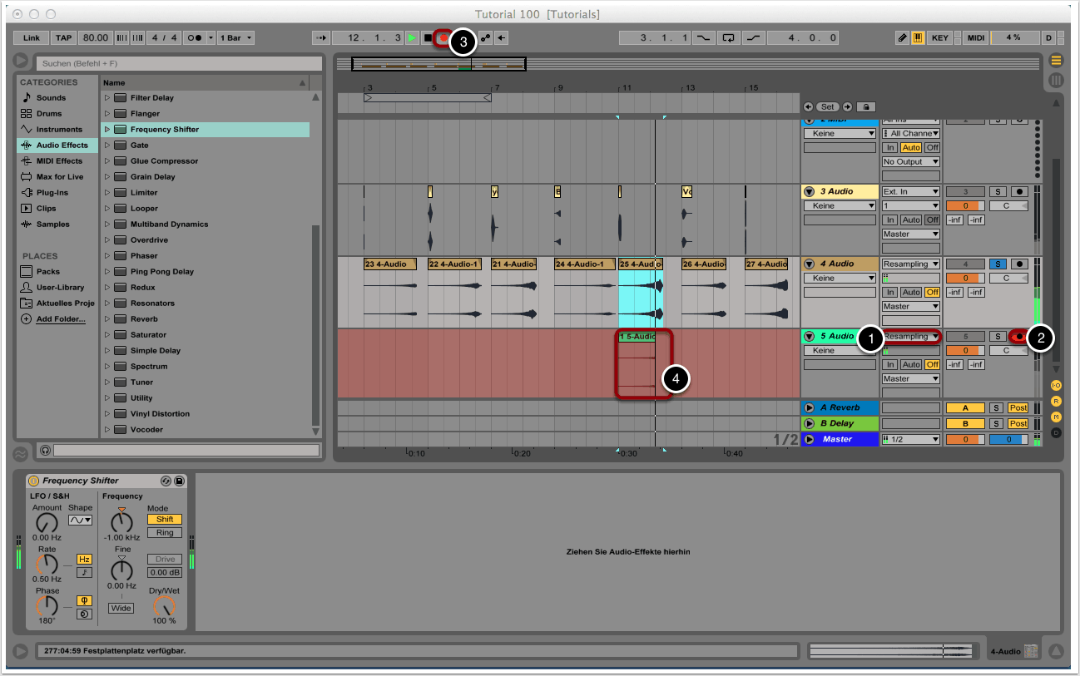Click the Frequency Shifter device activator icon
The height and width of the screenshot is (676, 1080).
point(34,481)
